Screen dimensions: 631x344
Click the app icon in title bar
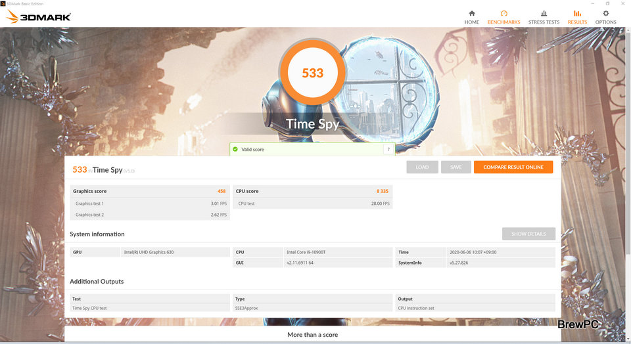point(3,3)
